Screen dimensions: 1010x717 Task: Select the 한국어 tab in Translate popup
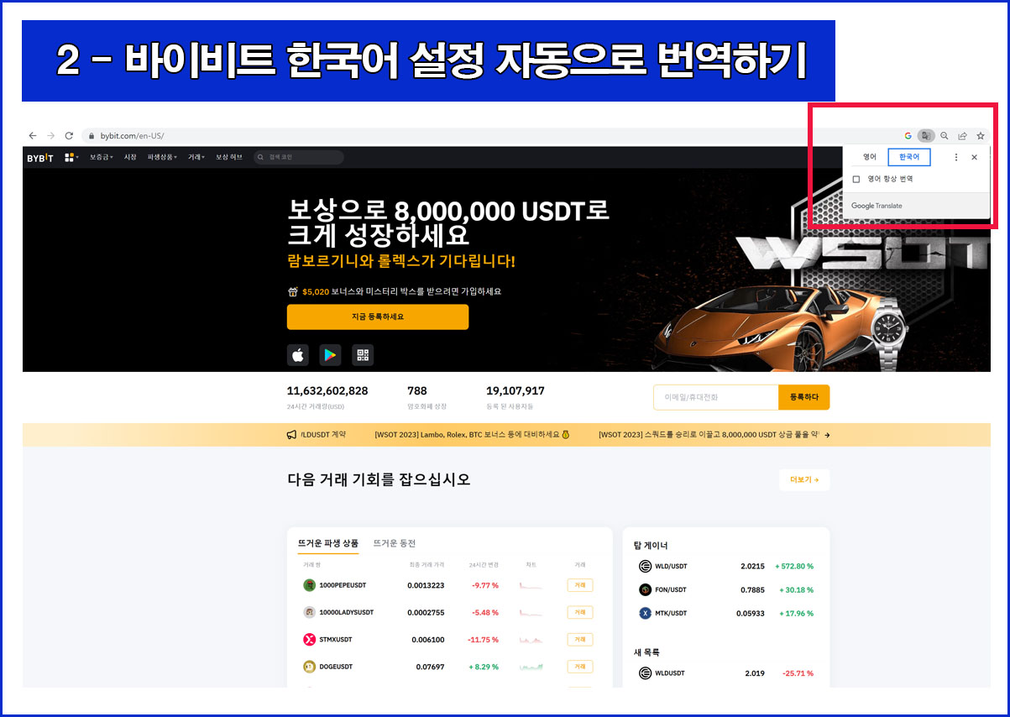[909, 157]
